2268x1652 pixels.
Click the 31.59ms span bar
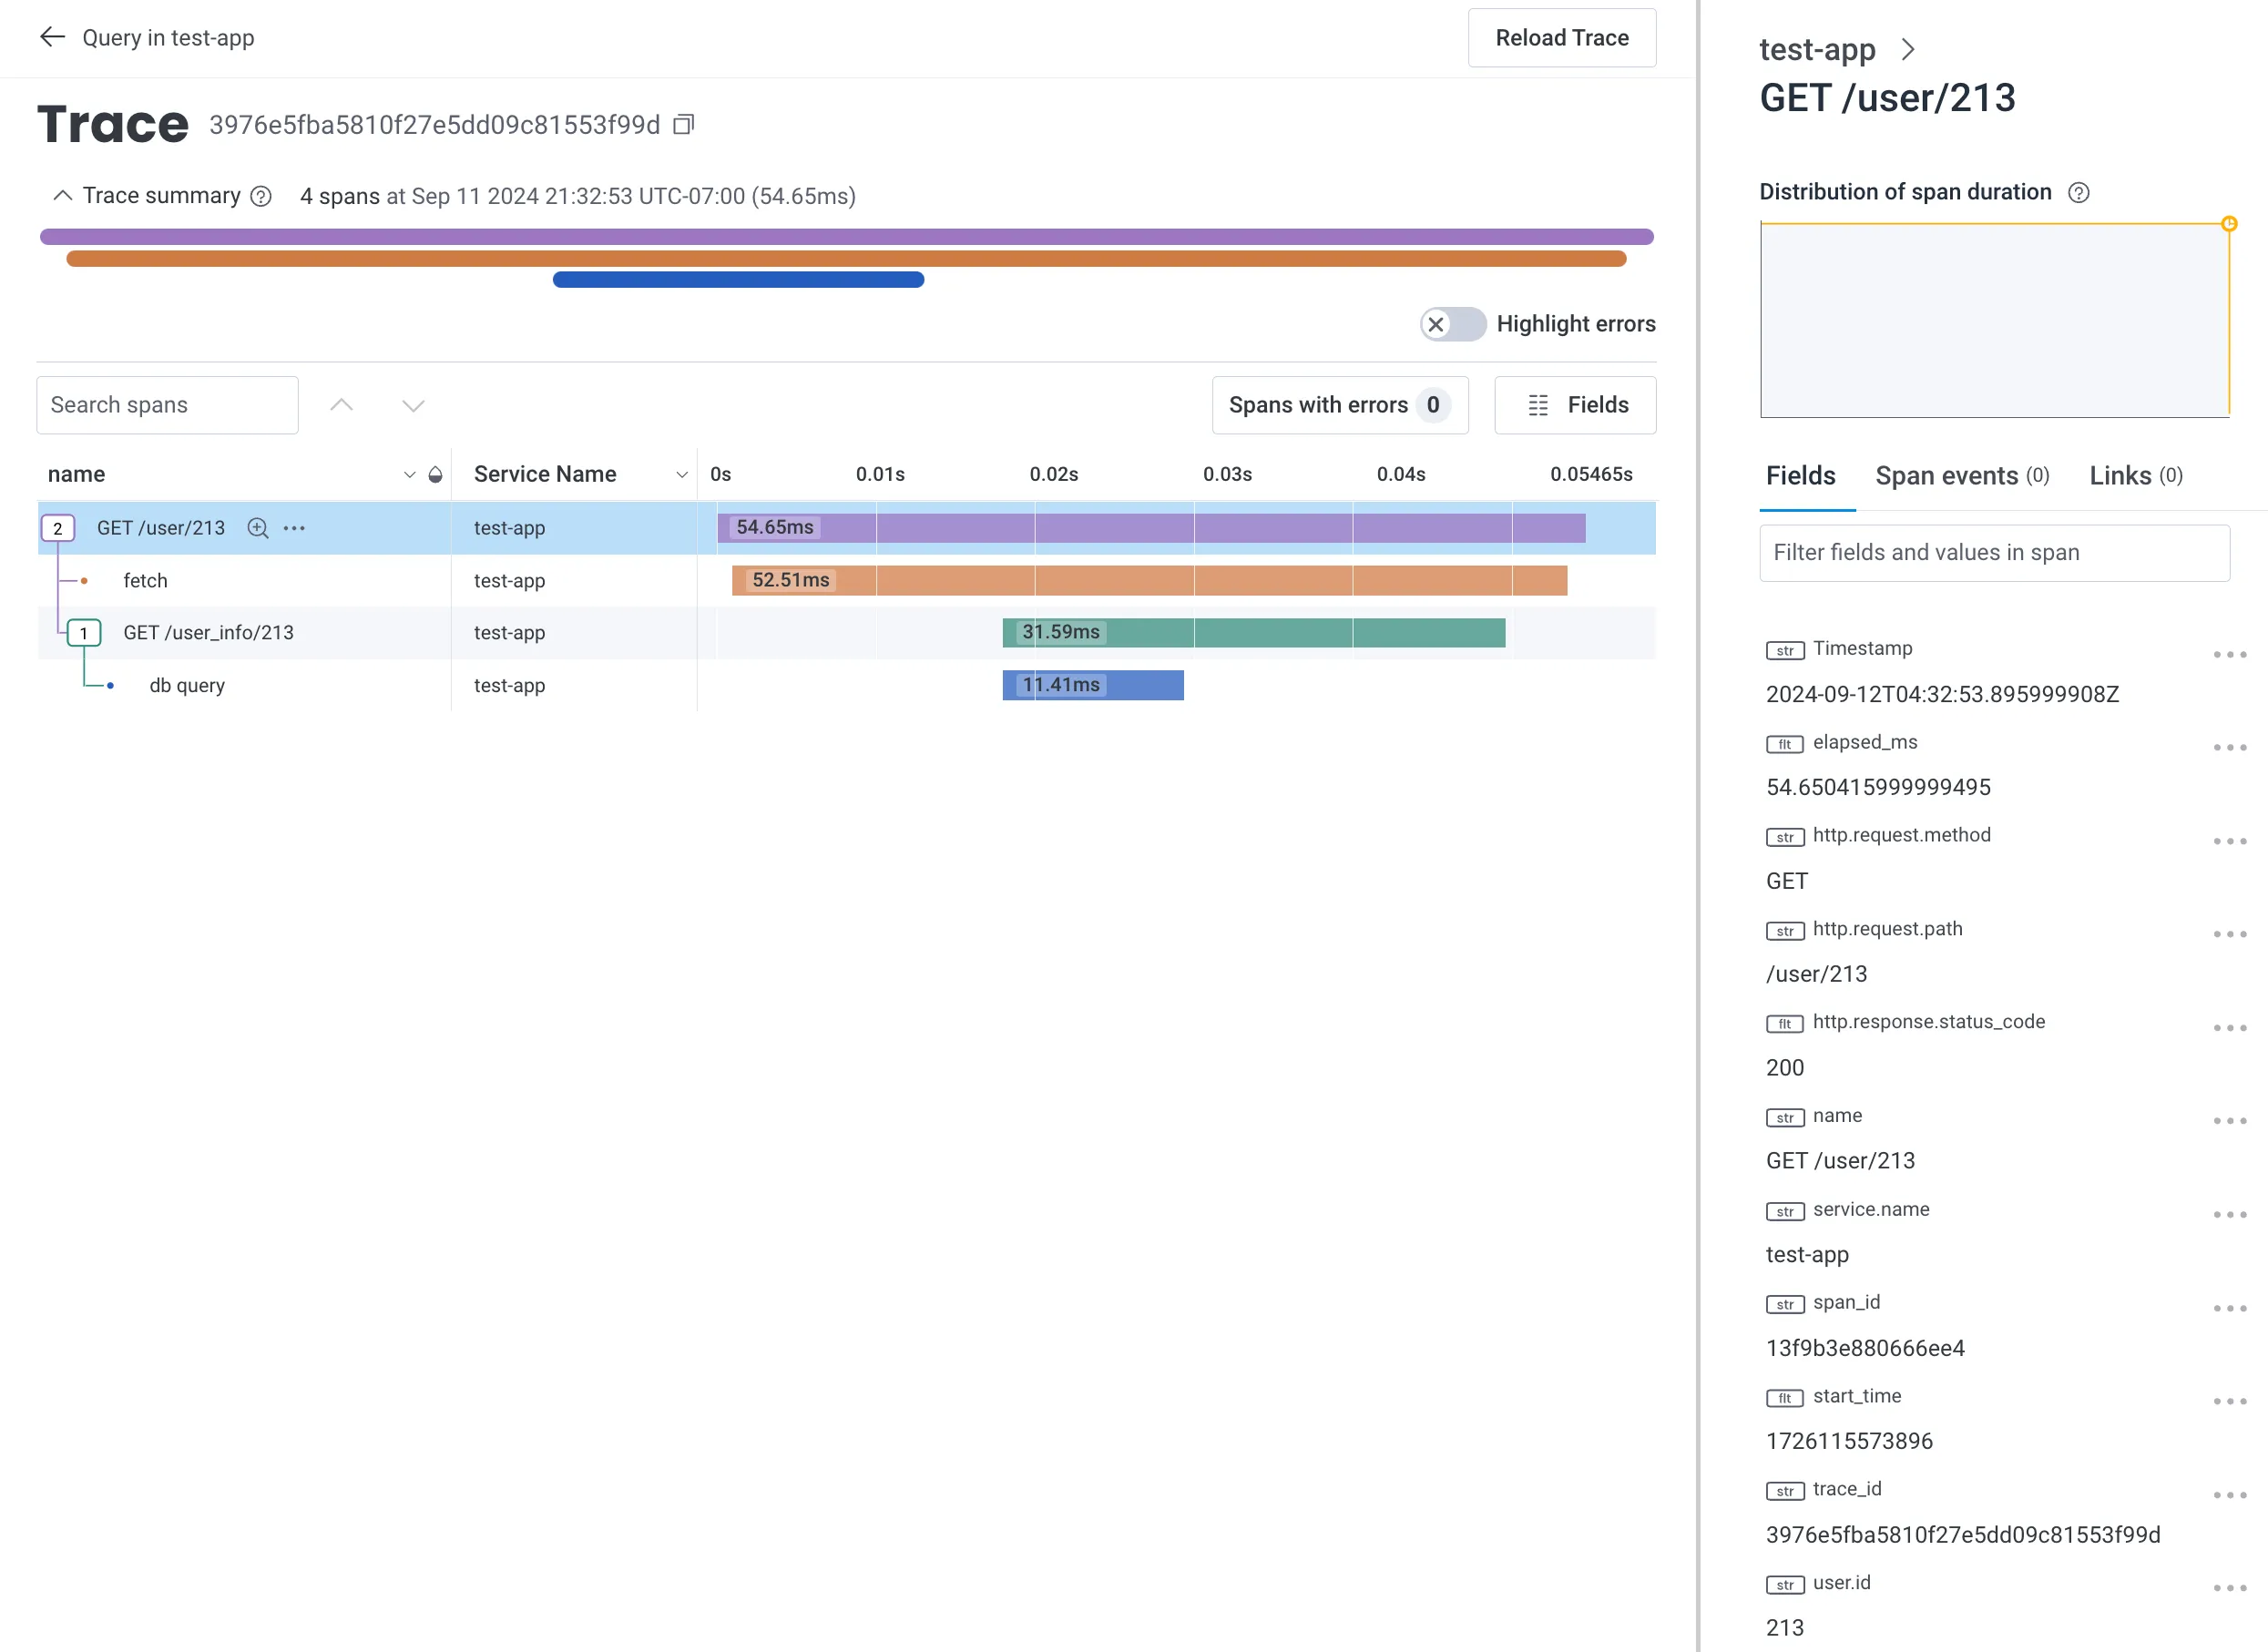click(x=1254, y=633)
